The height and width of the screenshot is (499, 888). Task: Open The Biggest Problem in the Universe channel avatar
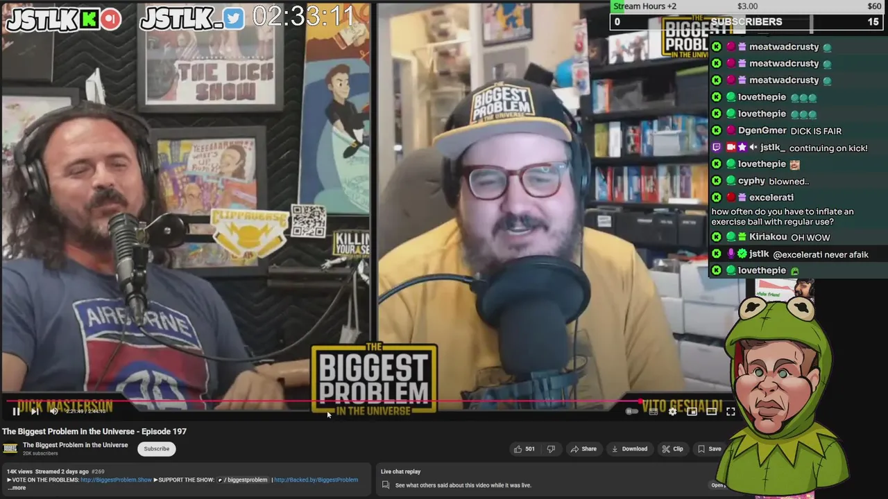pos(10,448)
